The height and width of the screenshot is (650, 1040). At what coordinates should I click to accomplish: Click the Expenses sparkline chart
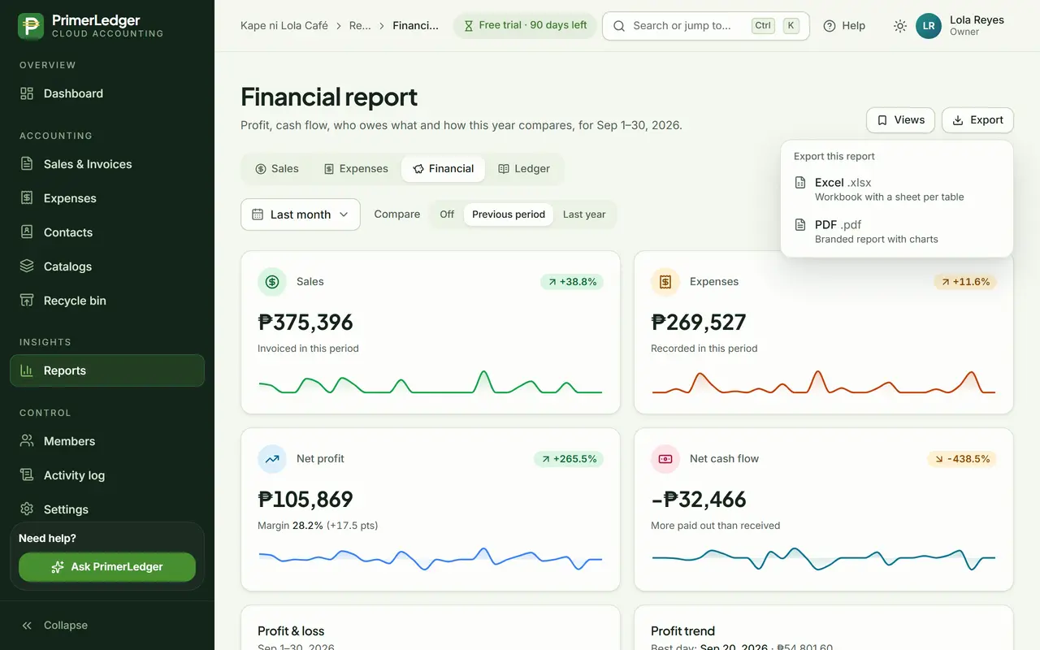tap(824, 383)
